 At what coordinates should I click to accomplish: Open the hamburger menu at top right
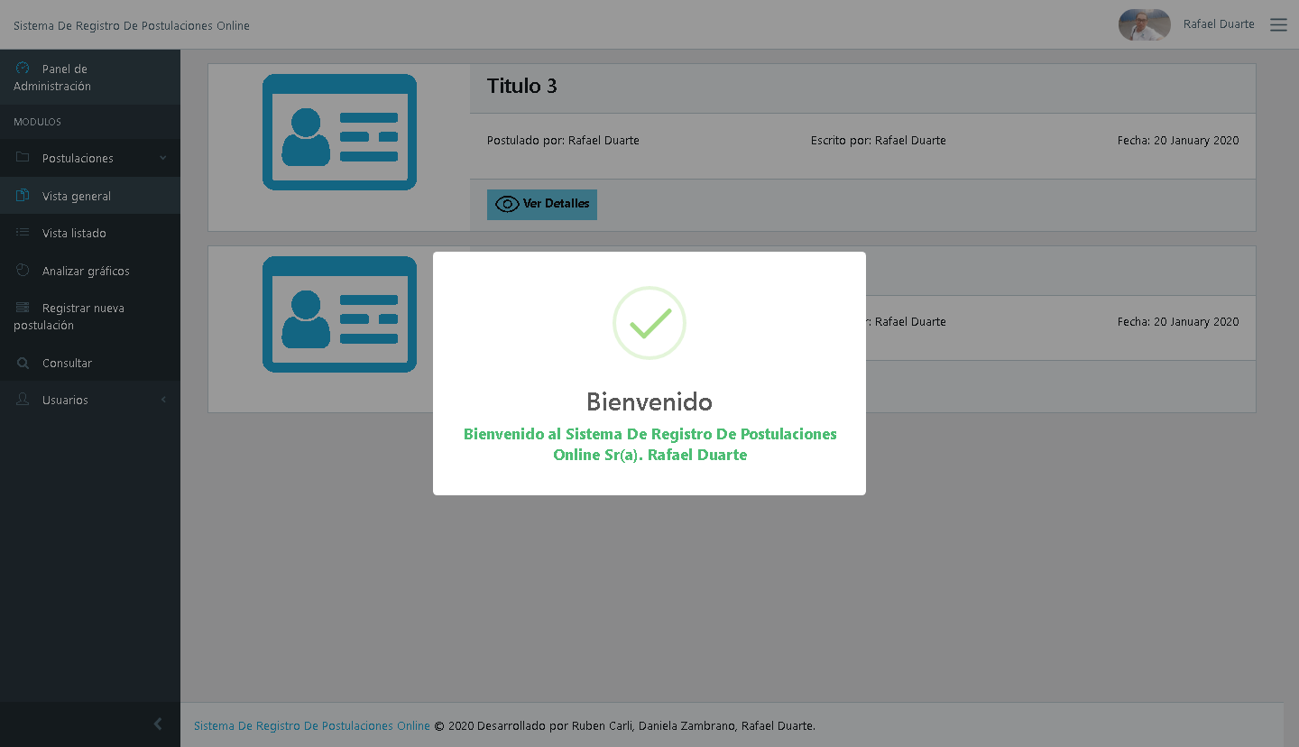click(1278, 25)
